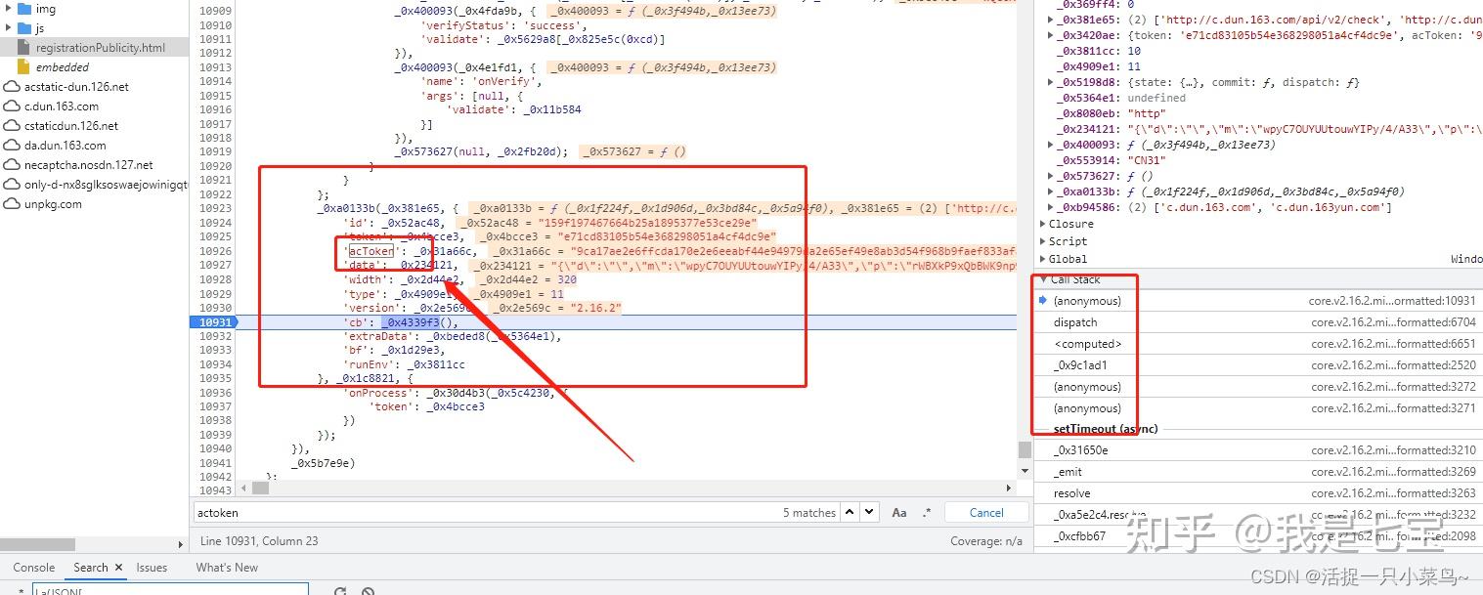Image resolution: width=1483 pixels, height=595 pixels.
Task: Jump to next match with the down arrow
Action: tap(870, 512)
